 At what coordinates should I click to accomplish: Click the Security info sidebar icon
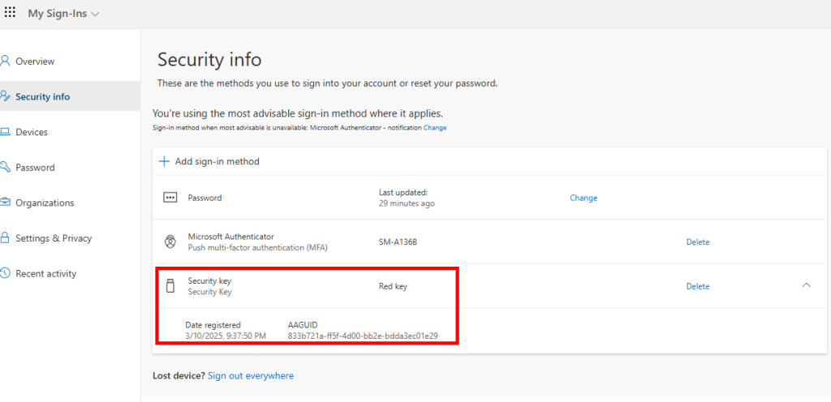pyautogui.click(x=6, y=96)
